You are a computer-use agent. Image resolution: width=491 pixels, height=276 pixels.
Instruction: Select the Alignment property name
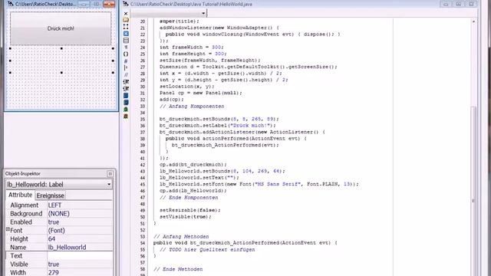(24, 205)
